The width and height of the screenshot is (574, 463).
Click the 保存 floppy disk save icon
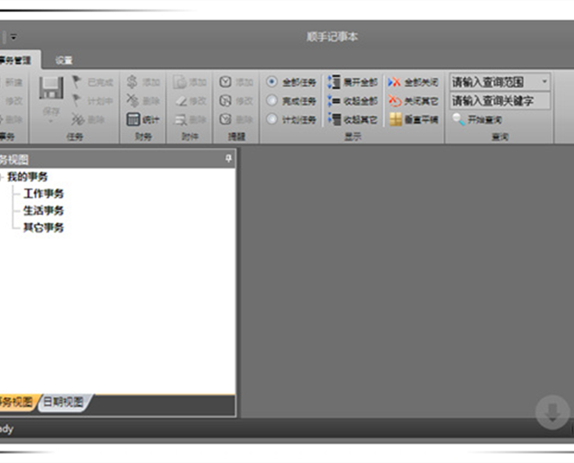pos(51,88)
